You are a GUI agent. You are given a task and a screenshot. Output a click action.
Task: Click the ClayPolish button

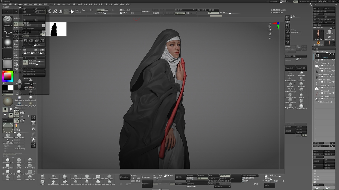(147, 183)
